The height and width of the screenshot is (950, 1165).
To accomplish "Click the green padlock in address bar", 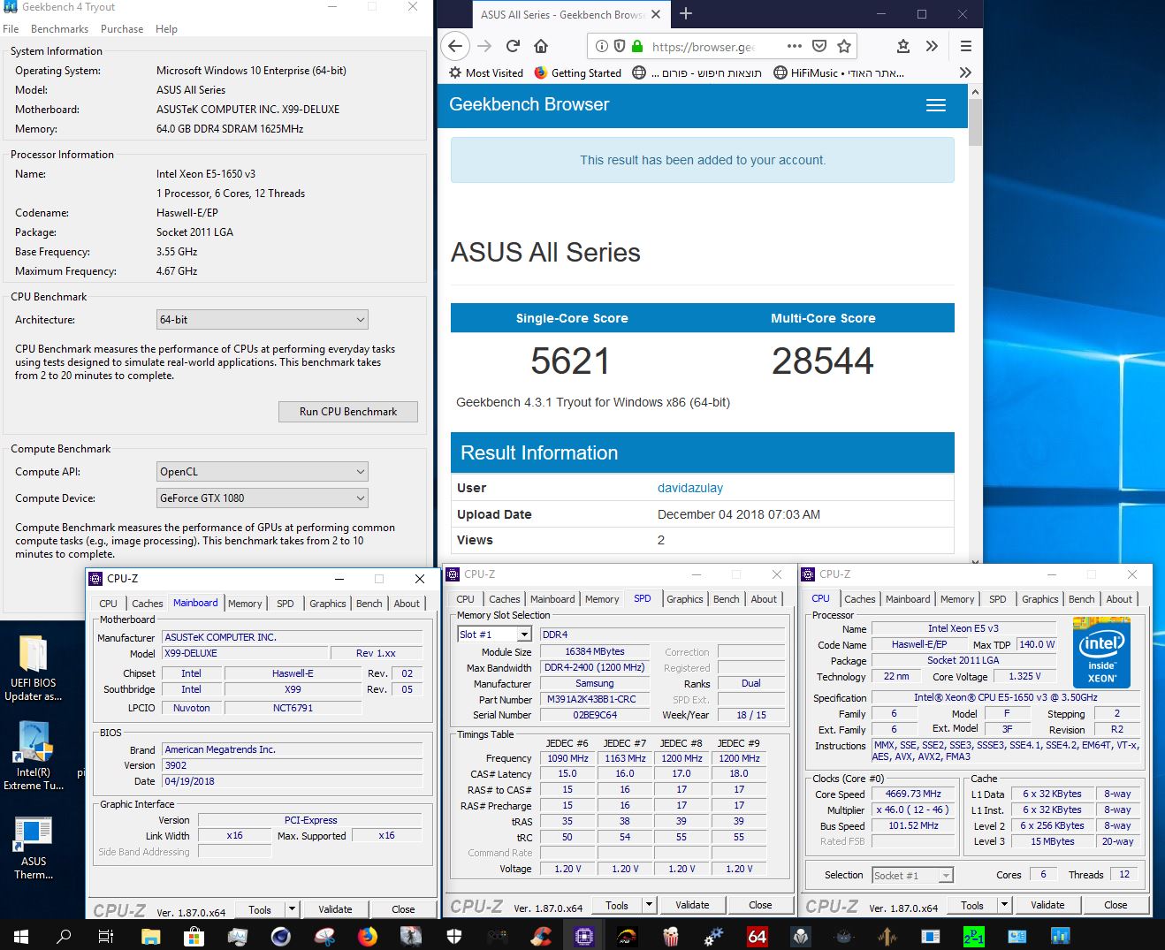I will tap(637, 46).
